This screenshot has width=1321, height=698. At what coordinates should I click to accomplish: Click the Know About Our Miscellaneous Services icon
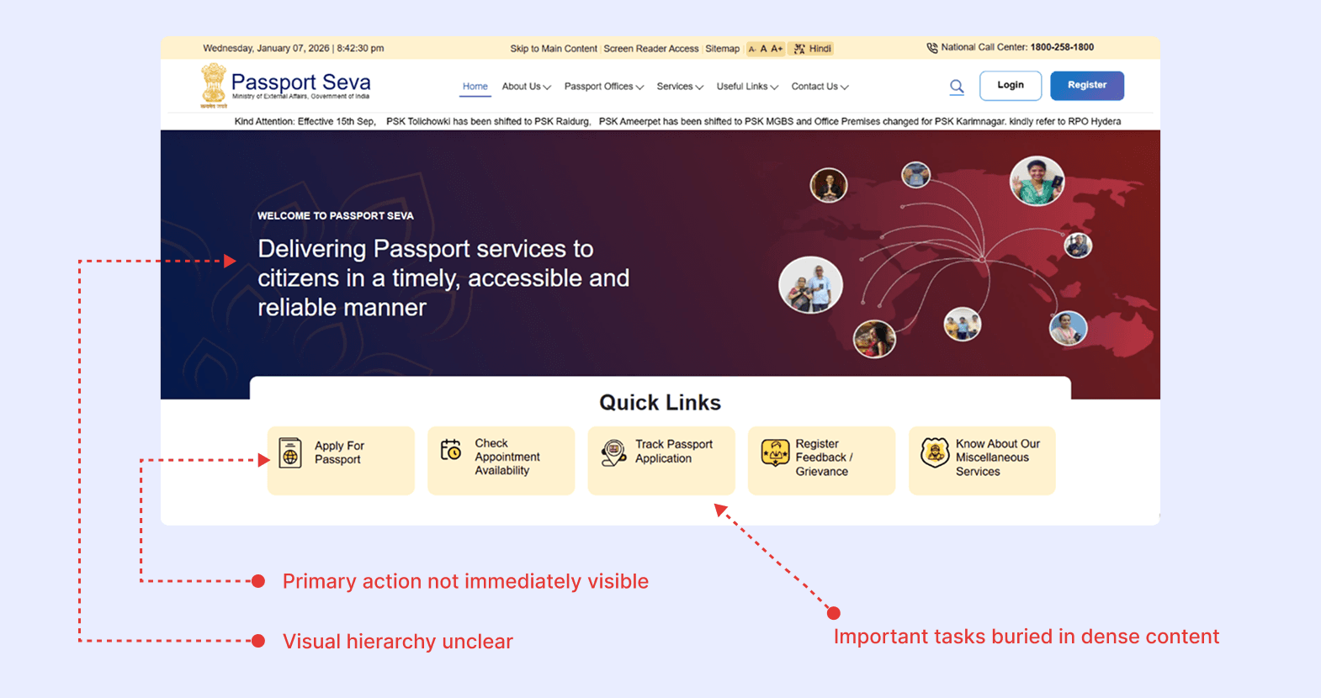935,452
